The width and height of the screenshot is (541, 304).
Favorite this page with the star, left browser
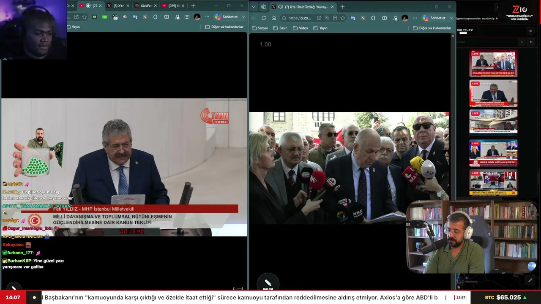click(85, 17)
